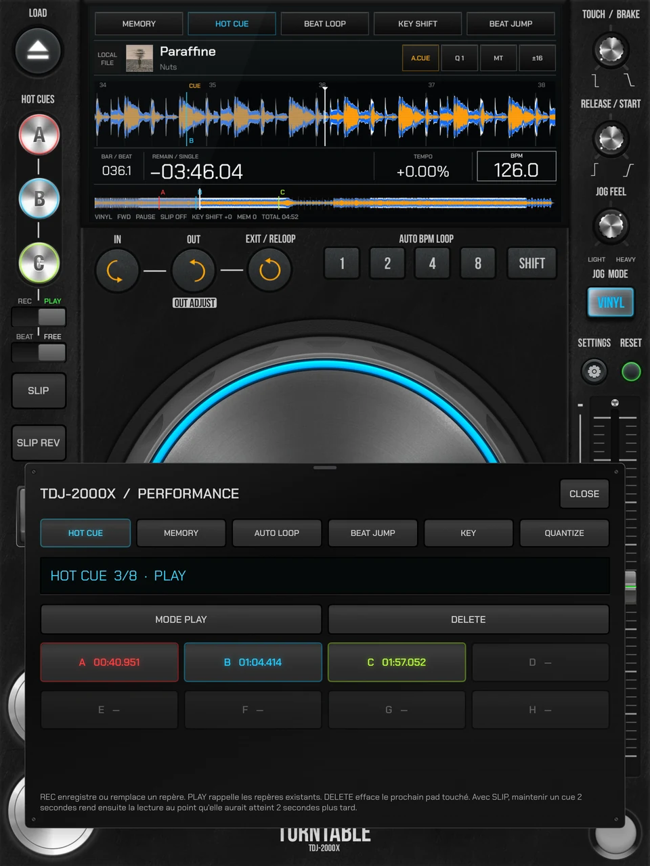Screen dimensions: 650x866
Task: Click the main scrolling waveform display
Action: click(325, 116)
